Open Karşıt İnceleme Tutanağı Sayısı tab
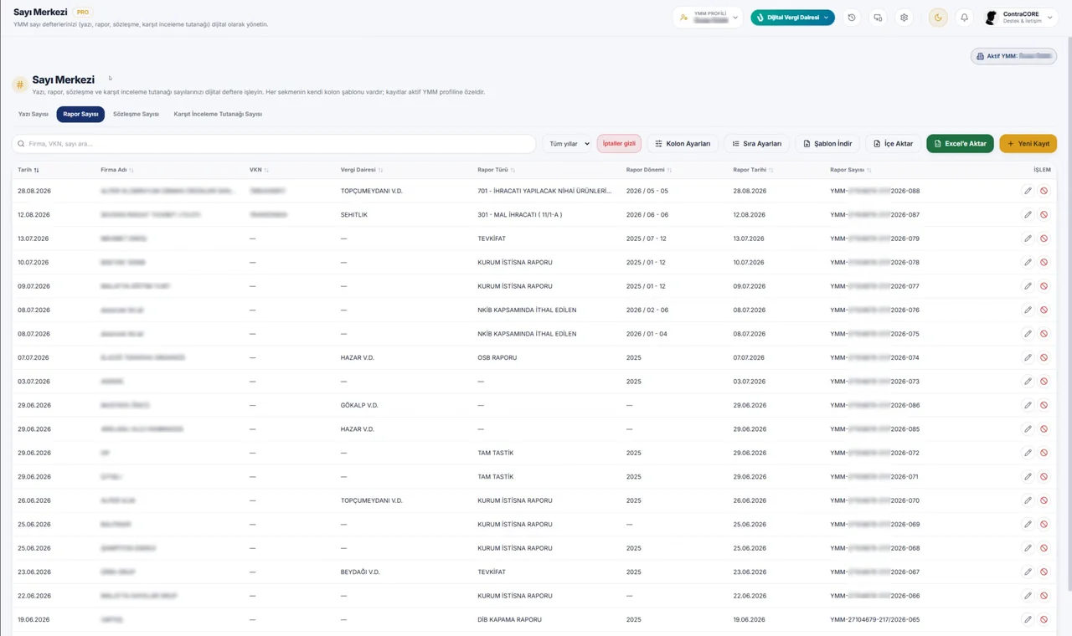Screen dimensions: 1072x636 coord(218,114)
